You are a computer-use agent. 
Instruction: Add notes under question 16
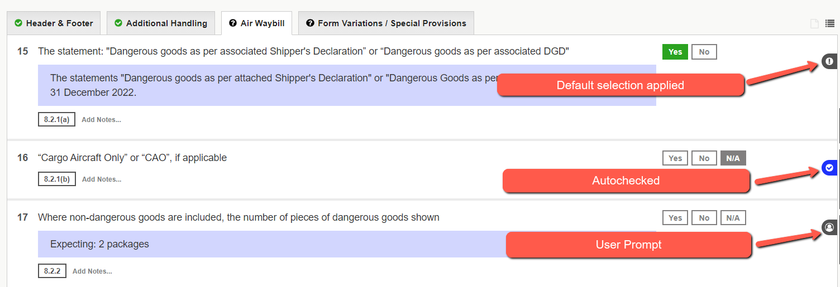pyautogui.click(x=102, y=179)
